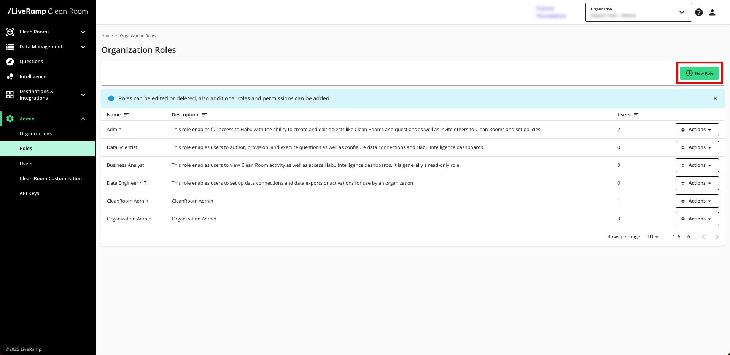Open Actions for Organization Admin role
The image size is (730, 355).
697,219
